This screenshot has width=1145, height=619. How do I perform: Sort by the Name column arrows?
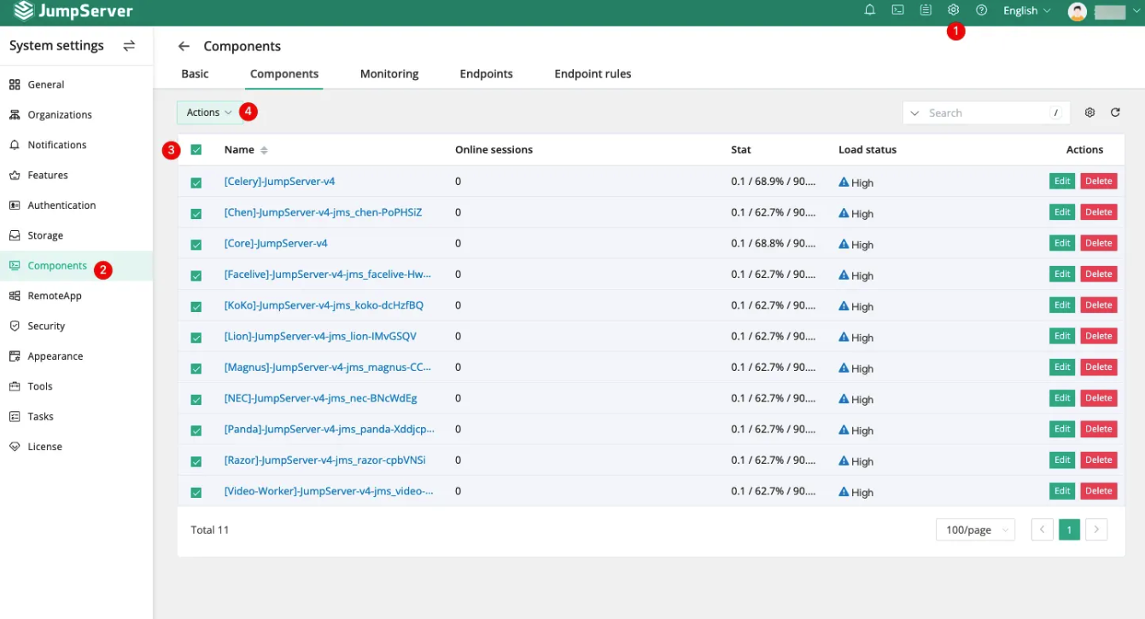264,150
